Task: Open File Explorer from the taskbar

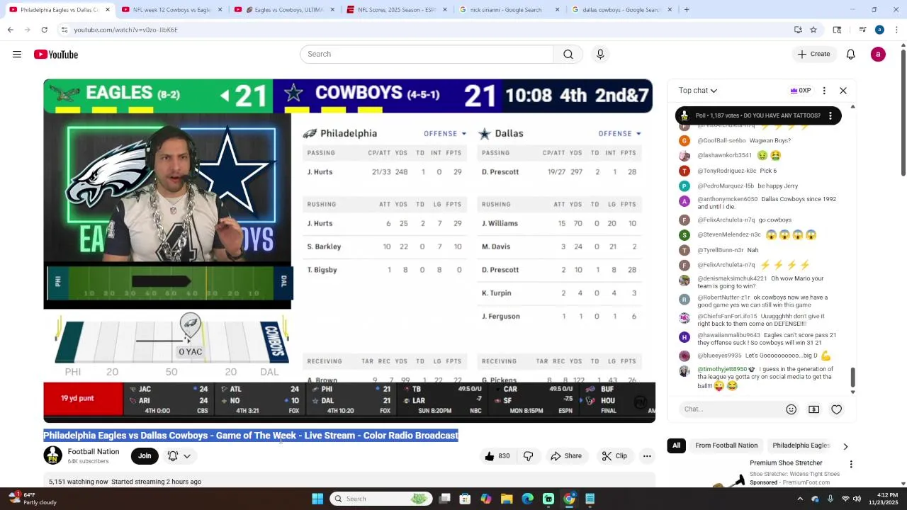Action: coord(507,499)
